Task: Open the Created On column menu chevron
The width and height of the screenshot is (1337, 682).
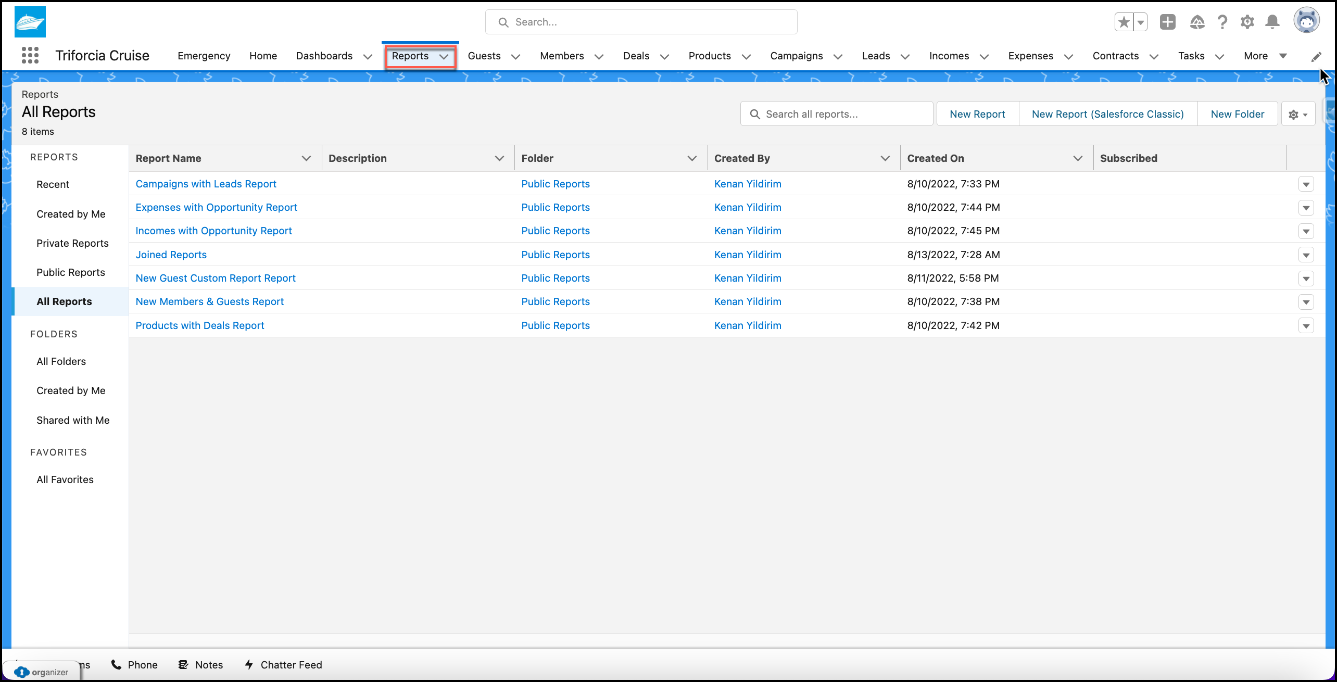Action: click(x=1078, y=158)
